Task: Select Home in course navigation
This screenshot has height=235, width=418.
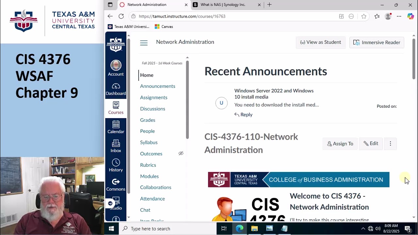Action: tap(147, 75)
